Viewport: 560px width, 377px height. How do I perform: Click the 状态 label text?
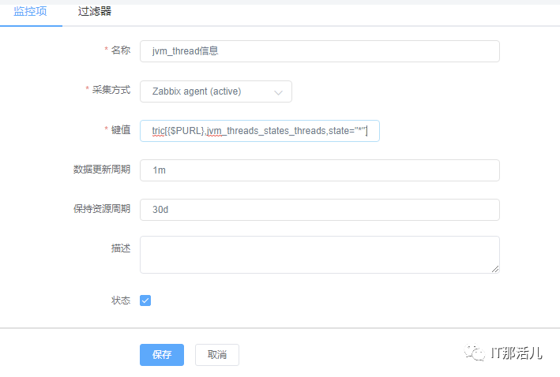tap(121, 300)
